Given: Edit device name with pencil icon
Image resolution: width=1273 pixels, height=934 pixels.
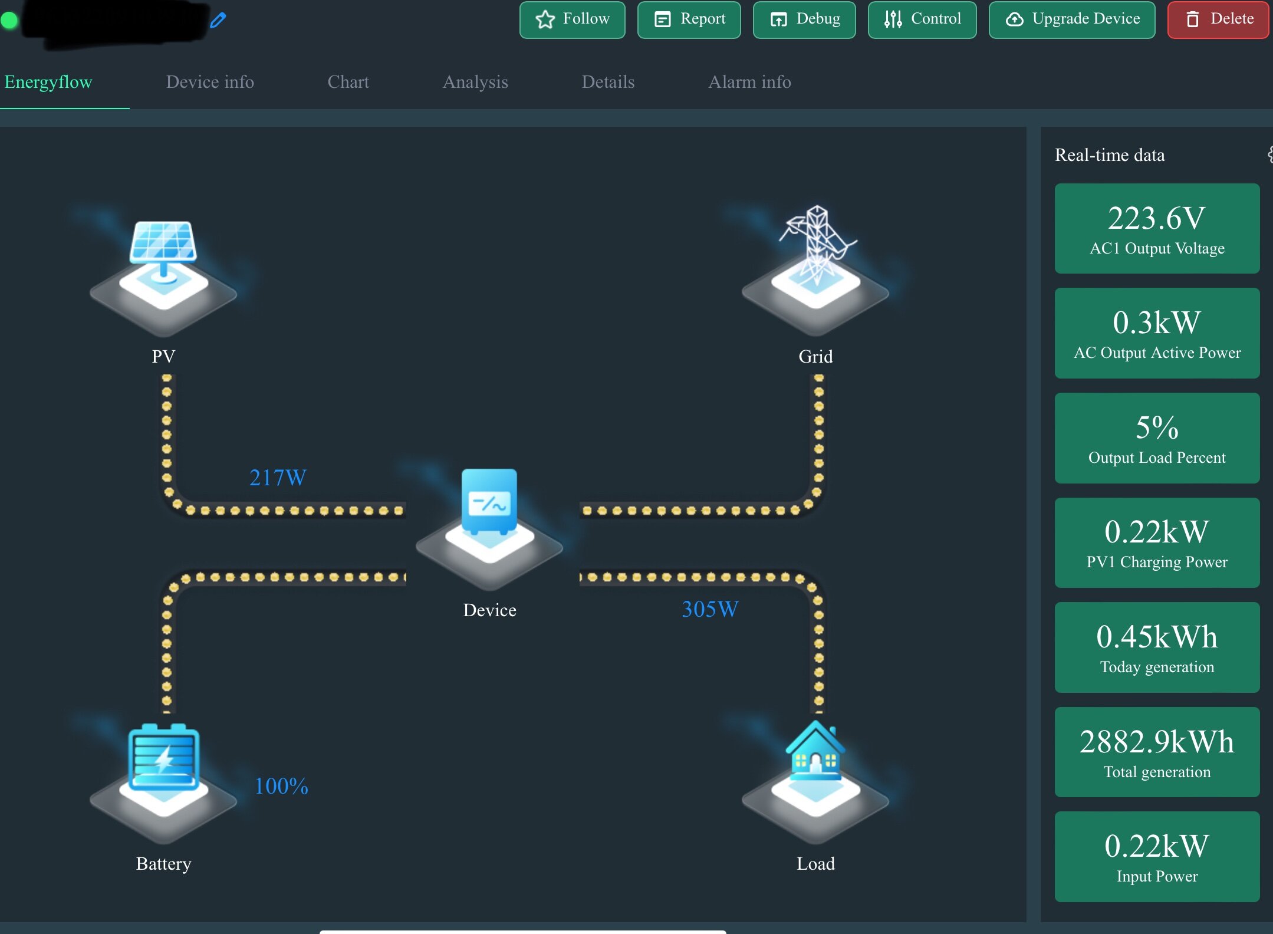Looking at the screenshot, I should click(x=218, y=20).
